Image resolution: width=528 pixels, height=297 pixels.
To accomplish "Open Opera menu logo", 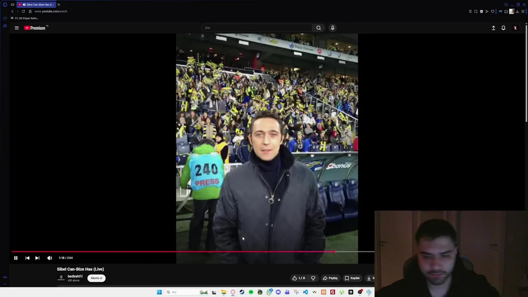I will tap(5, 5).
